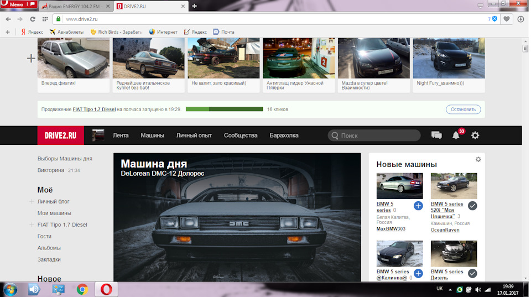531x297 pixels.
Task: Follow MaxBMW303's BMW 5 series plus button
Action: point(418,206)
